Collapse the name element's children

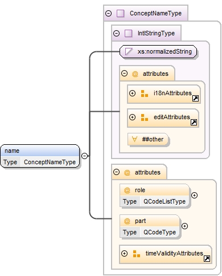tap(84, 156)
